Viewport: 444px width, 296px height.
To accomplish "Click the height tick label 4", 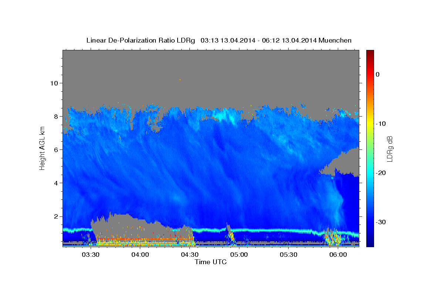I will point(56,183).
